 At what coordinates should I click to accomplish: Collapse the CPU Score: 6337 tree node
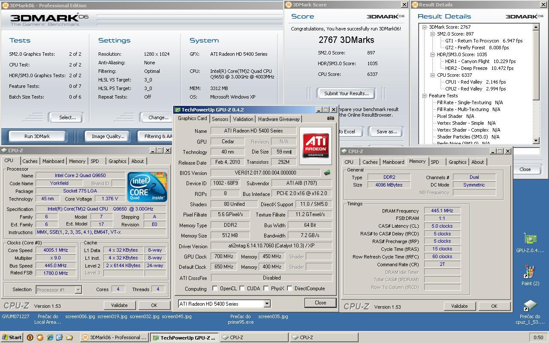432,75
